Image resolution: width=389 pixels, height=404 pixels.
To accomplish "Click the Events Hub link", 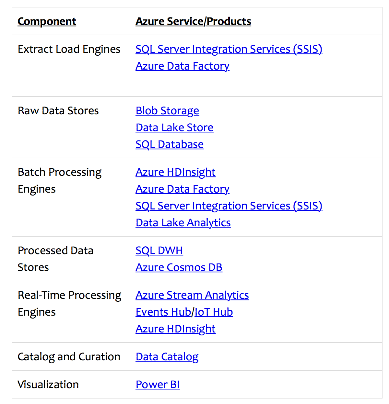I will (162, 312).
